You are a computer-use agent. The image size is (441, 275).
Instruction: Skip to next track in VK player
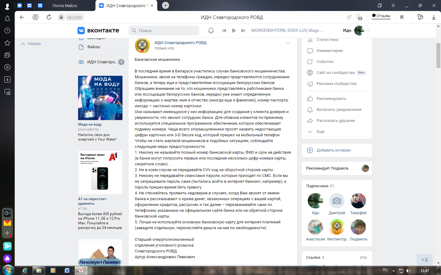243,31
